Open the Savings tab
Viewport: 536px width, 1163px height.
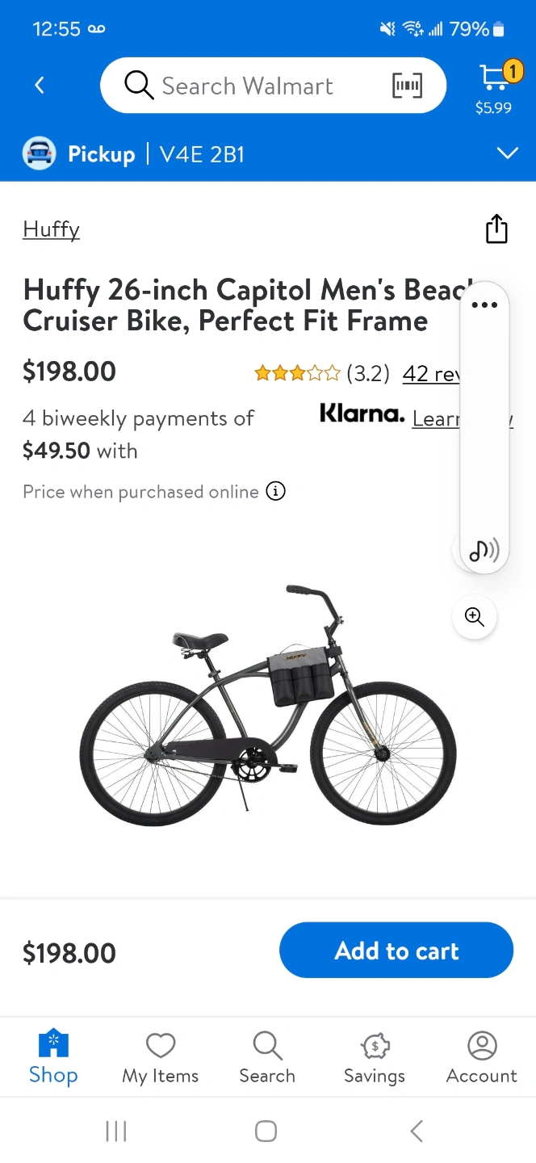pos(375,1057)
